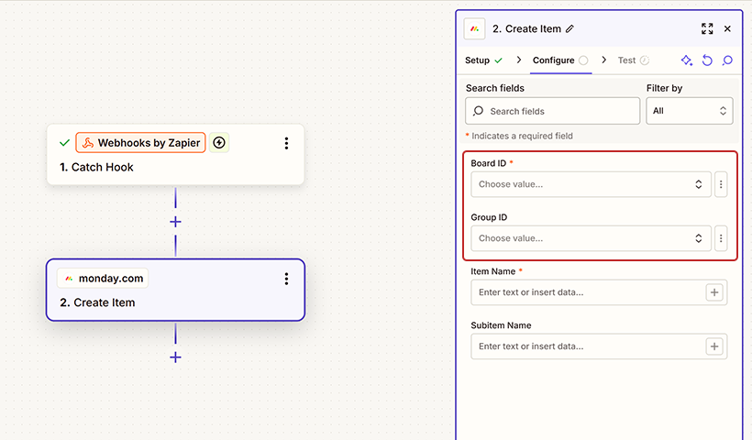Open the Filter by dropdown

[689, 111]
